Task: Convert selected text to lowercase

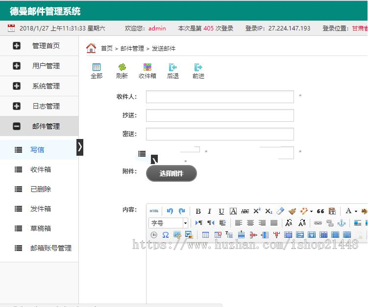Action: (x=302, y=223)
